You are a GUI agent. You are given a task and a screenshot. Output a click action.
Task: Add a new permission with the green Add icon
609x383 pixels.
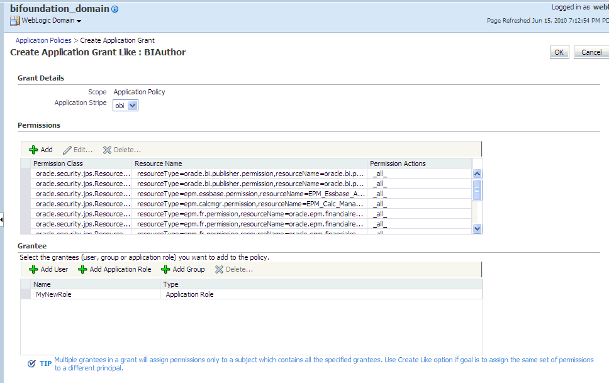click(33, 150)
